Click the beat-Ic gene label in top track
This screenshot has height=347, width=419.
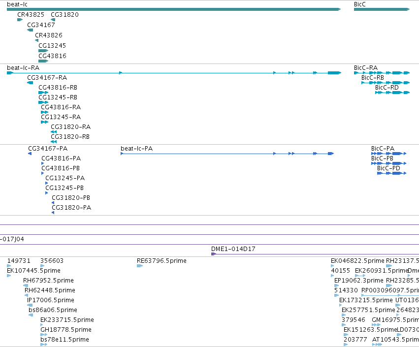tap(17, 4)
